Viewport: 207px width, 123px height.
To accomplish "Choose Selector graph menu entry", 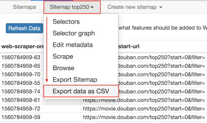I will [x=74, y=33].
